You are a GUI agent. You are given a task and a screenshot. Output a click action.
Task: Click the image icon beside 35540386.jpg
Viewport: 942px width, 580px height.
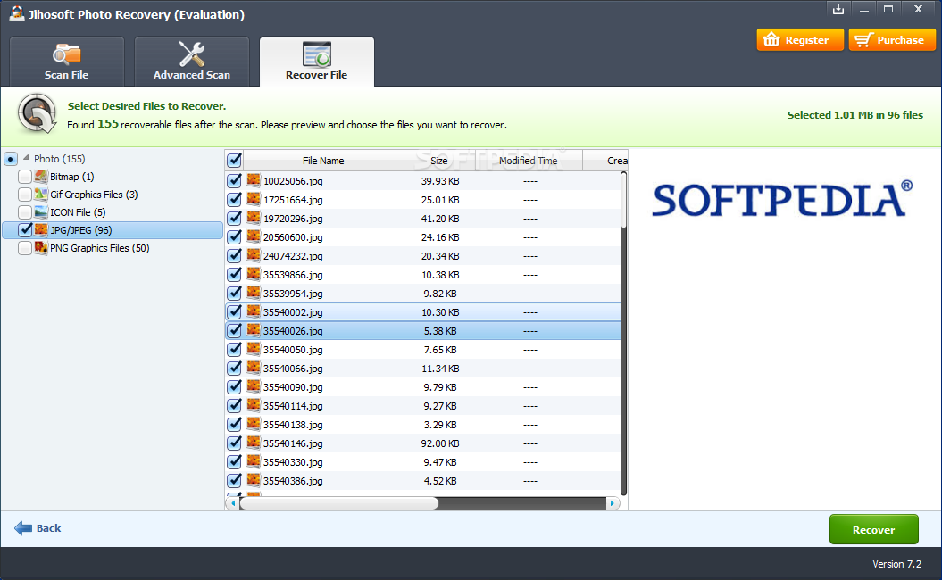[x=254, y=480]
